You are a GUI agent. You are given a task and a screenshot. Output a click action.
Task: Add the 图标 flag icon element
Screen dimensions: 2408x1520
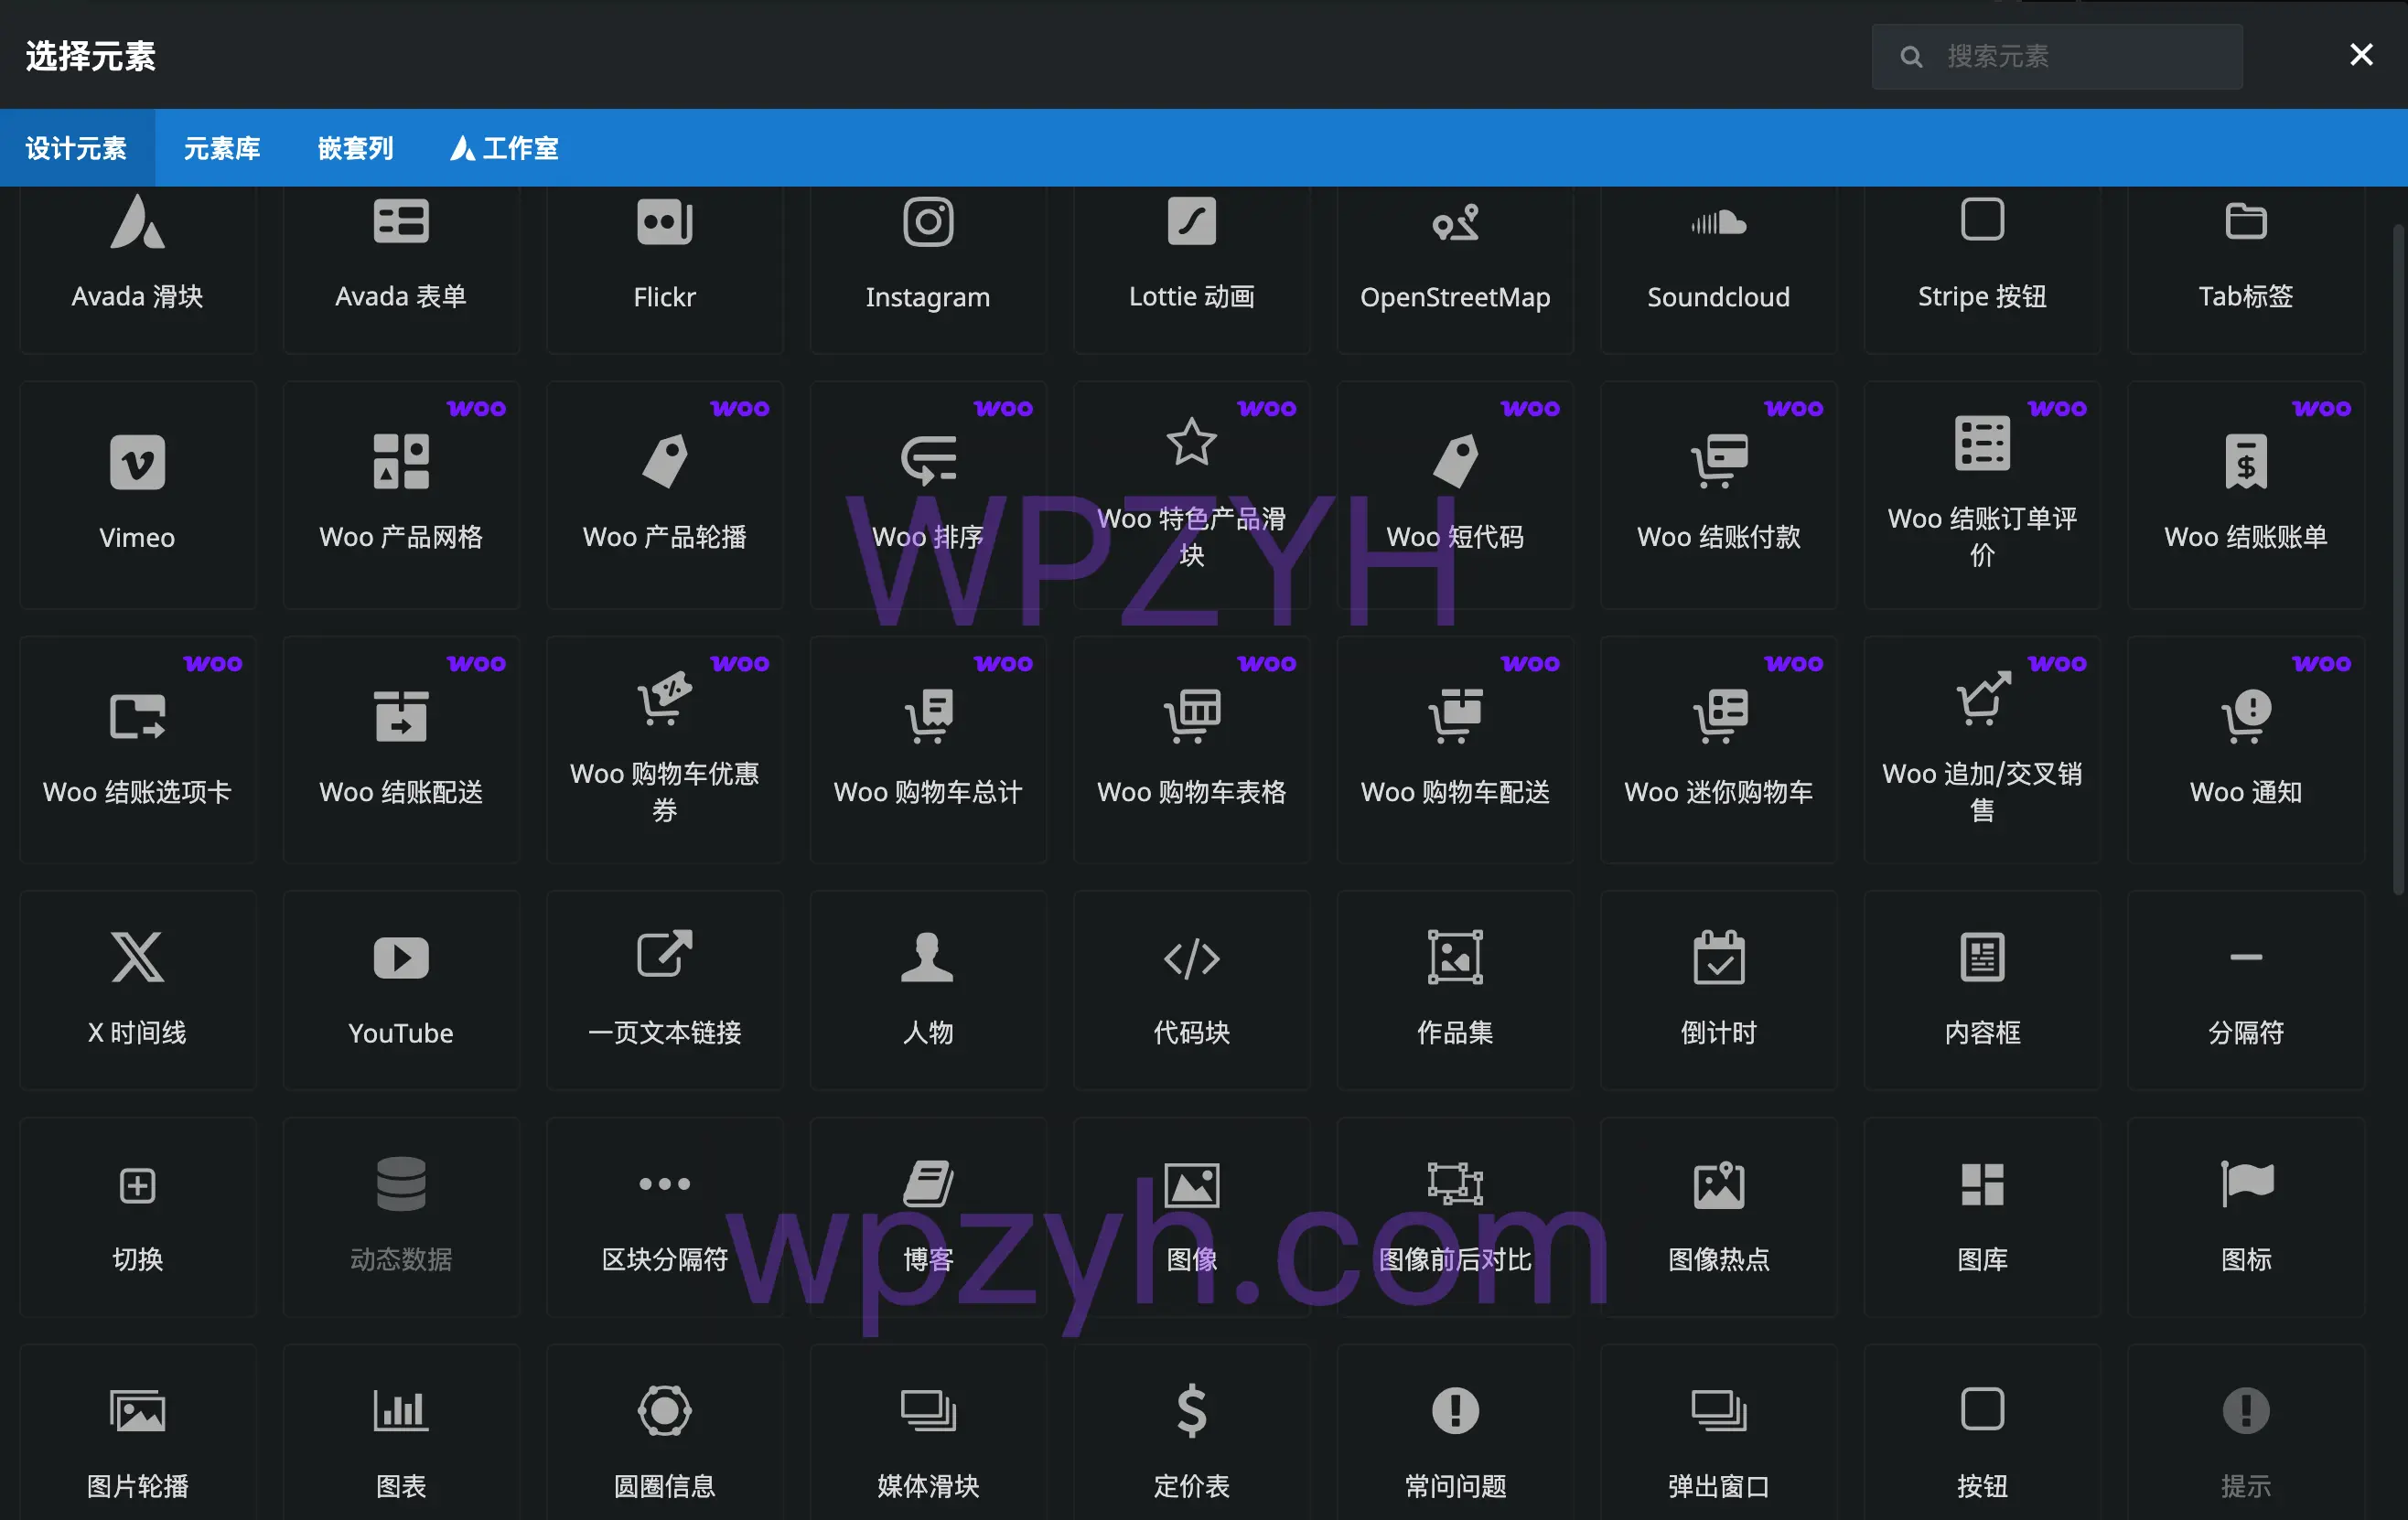pos(2246,1216)
